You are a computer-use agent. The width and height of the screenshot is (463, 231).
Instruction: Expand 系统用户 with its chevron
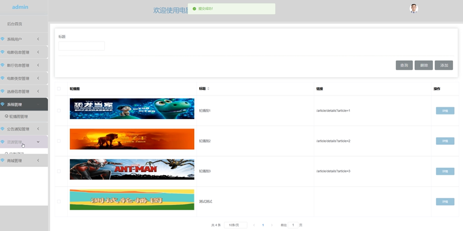pyautogui.click(x=38, y=39)
